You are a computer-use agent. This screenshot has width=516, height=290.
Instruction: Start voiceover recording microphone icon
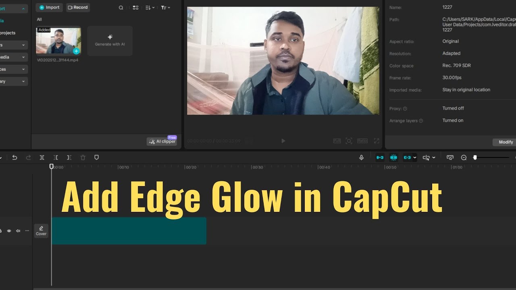(362, 157)
